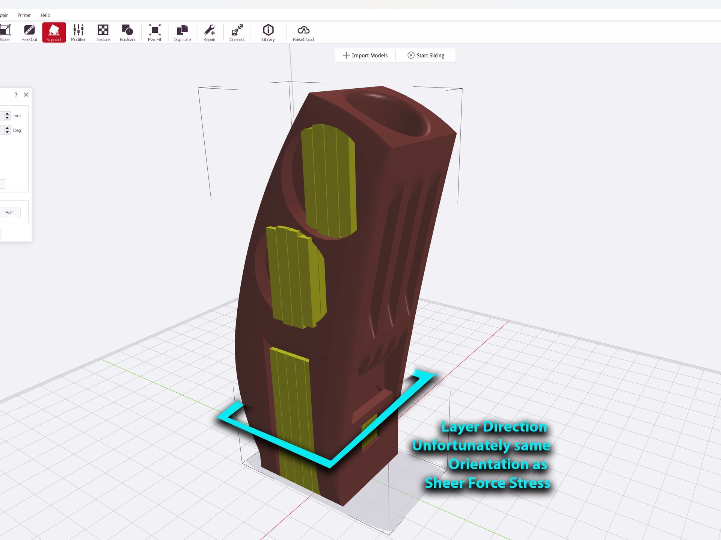Apply Max Fit to model

[x=154, y=33]
